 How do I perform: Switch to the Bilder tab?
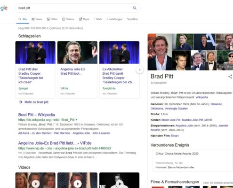pyautogui.click(x=52, y=19)
